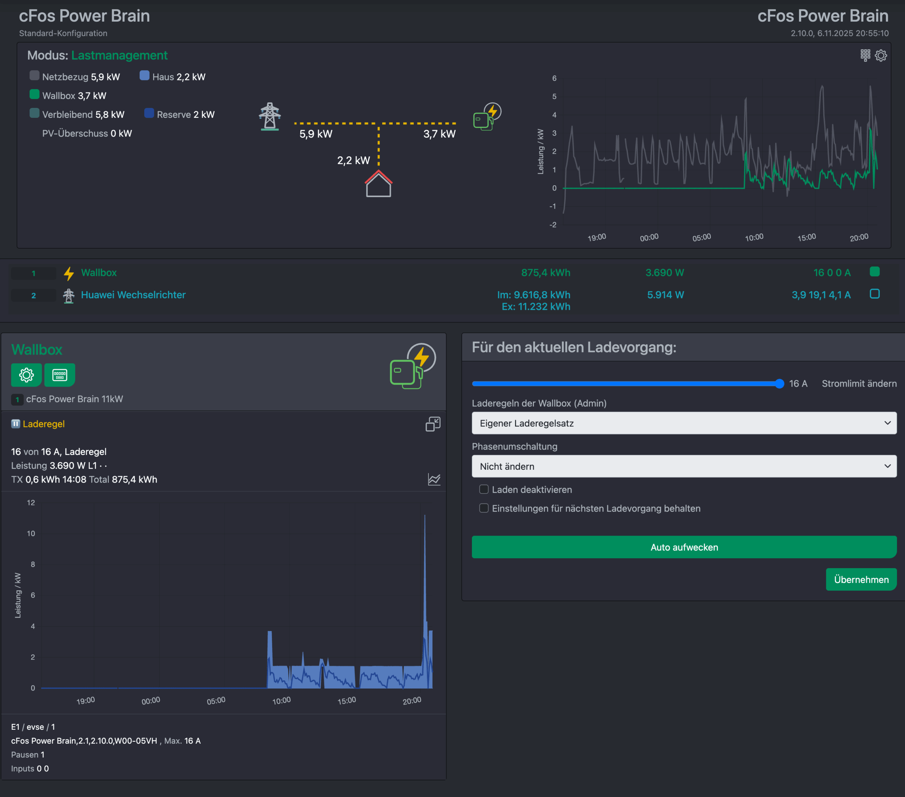Open dashboard settings gear in Lastmanagement panel
This screenshot has height=797, width=905.
[x=881, y=56]
